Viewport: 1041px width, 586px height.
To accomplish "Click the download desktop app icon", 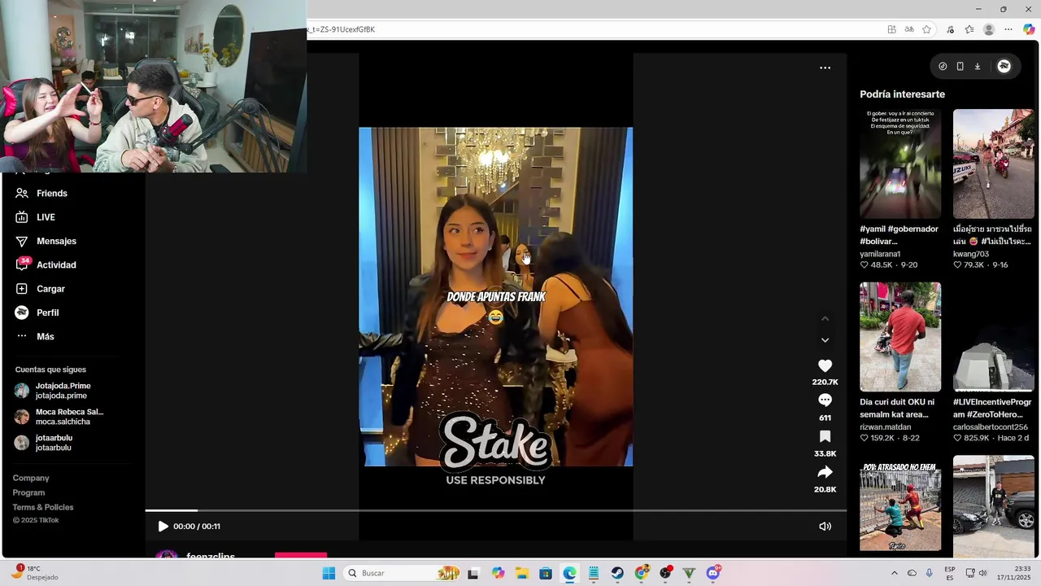I will (978, 67).
